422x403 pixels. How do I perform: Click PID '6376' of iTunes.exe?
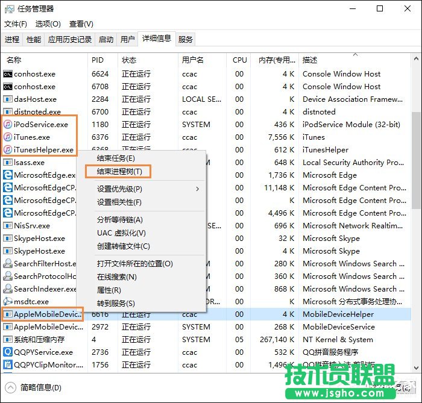100,137
